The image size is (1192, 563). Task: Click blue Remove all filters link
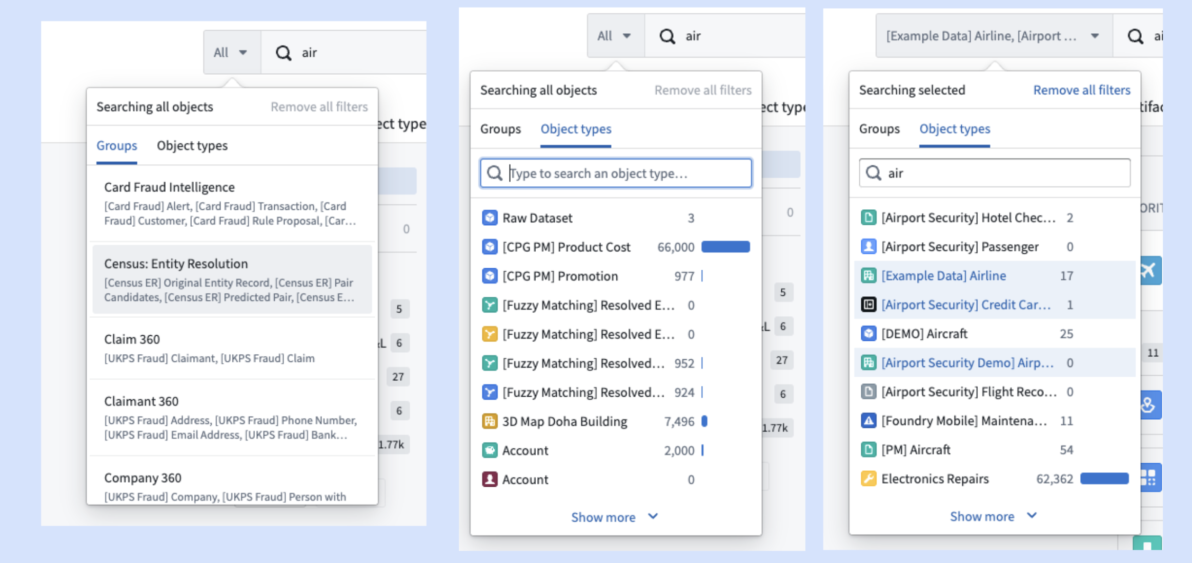tap(1082, 90)
